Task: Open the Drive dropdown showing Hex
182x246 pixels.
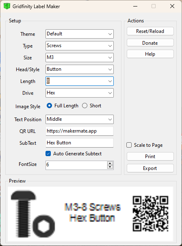Action: click(80, 93)
